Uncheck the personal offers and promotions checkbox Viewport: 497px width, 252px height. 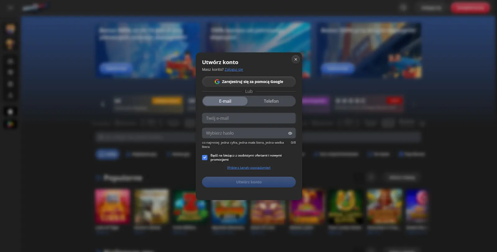click(x=205, y=157)
